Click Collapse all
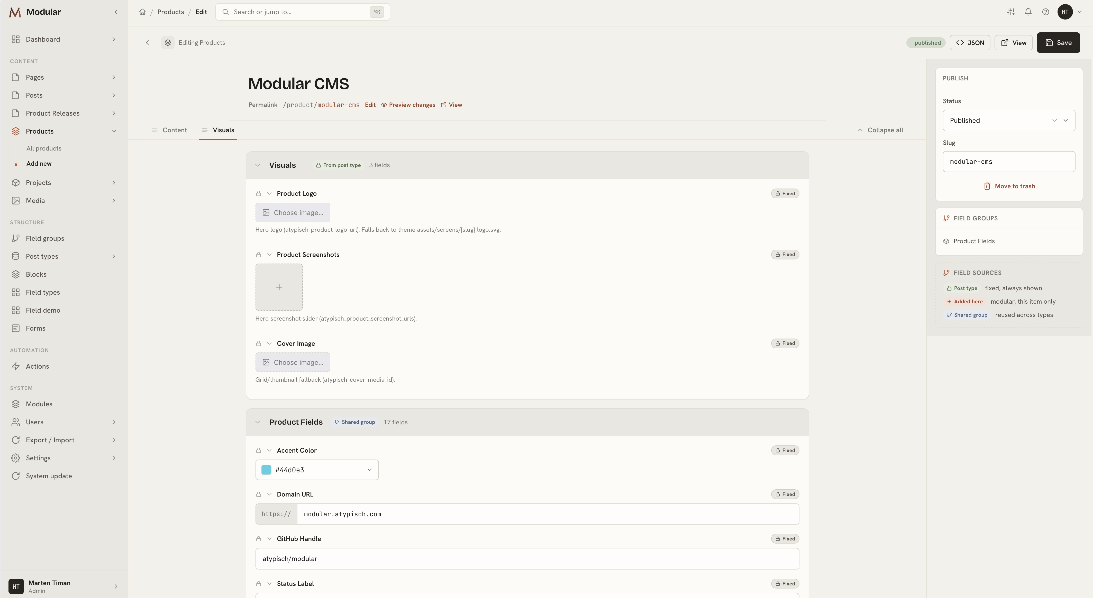The image size is (1093, 598). pyautogui.click(x=880, y=130)
